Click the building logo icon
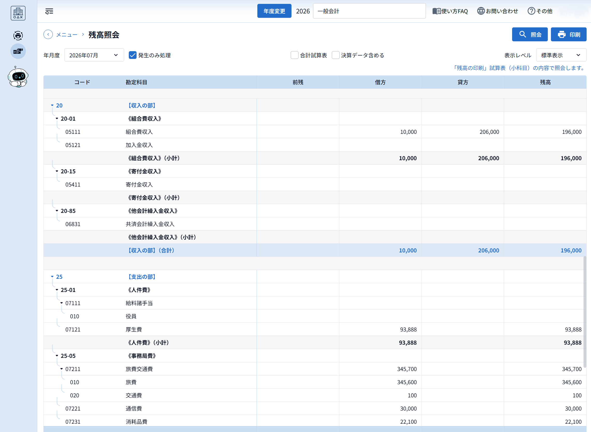591x432 pixels. (x=18, y=13)
